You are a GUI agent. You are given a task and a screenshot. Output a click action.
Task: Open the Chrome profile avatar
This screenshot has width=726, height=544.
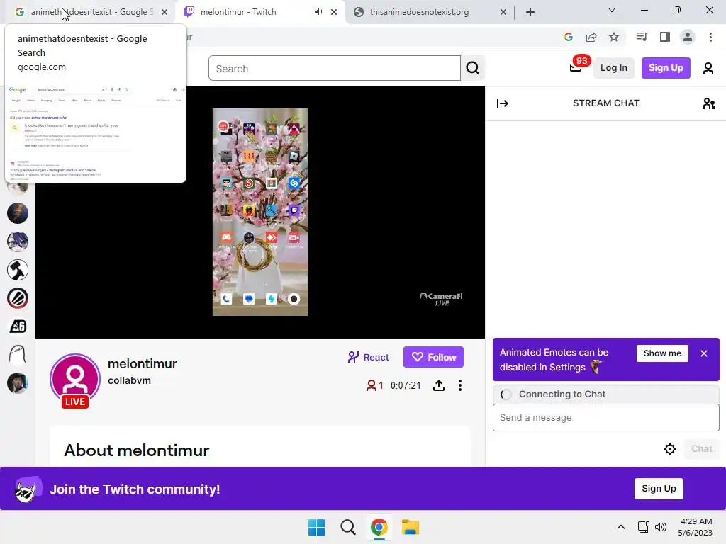688,37
